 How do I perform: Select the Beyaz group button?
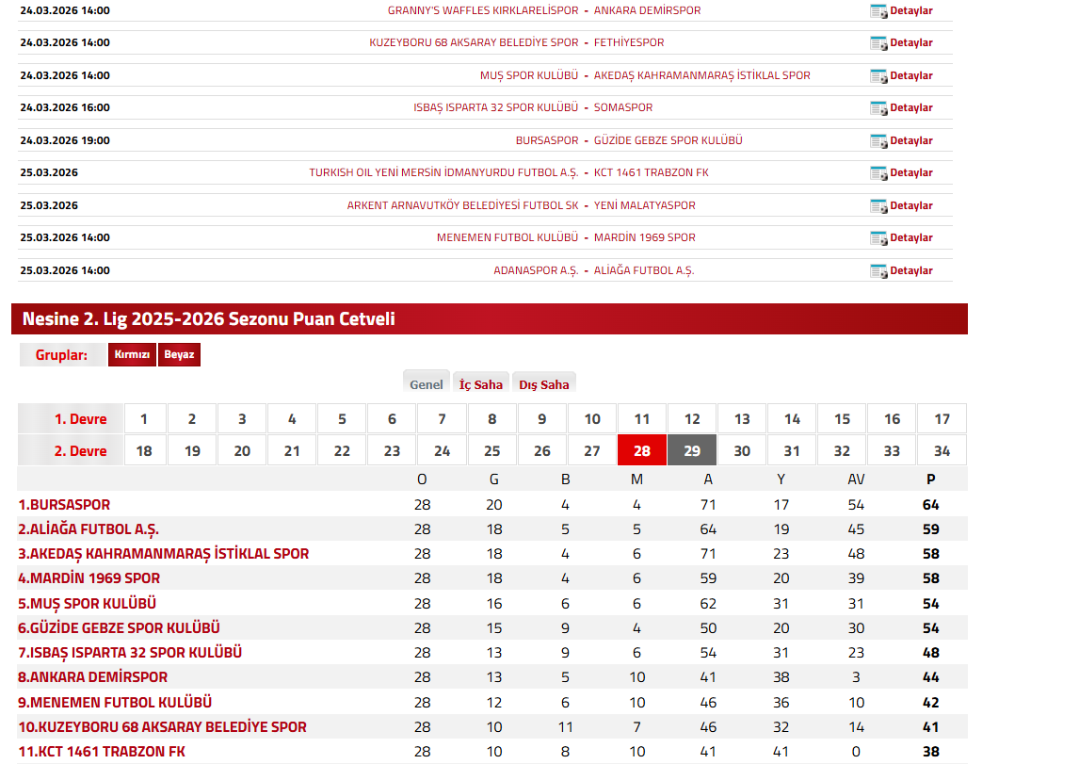[x=179, y=355]
